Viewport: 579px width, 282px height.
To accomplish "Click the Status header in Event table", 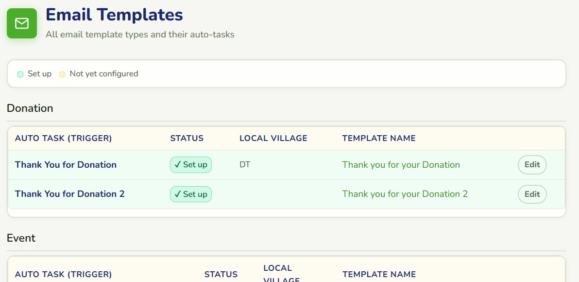I will click(x=221, y=274).
